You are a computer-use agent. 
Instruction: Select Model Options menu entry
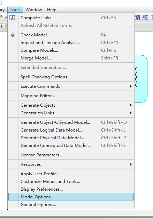[x=71, y=197]
